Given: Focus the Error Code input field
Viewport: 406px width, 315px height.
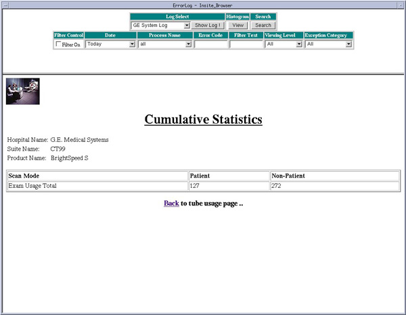Looking at the screenshot, I should click(x=211, y=45).
